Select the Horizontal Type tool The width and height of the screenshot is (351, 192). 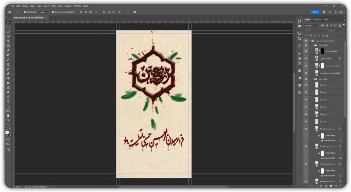coord(8,102)
